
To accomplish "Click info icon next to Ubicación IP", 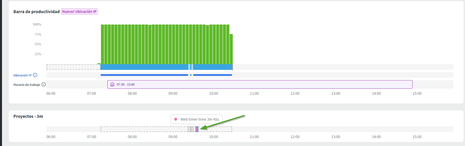I will (35, 75).
